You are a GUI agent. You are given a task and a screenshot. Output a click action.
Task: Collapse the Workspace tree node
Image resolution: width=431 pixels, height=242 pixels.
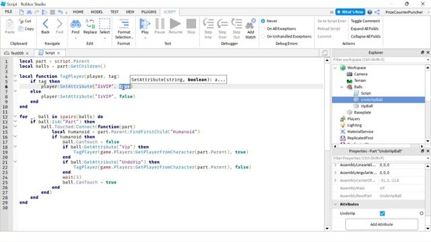(335, 68)
